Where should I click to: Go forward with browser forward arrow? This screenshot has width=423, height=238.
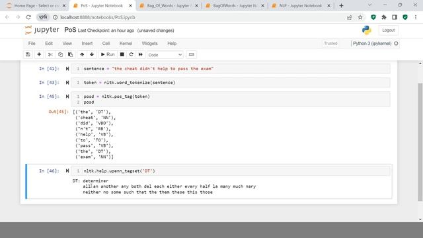pyautogui.click(x=18, y=17)
